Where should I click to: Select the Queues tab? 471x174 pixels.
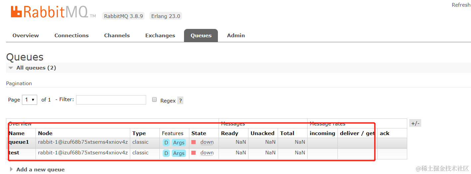[x=201, y=36]
